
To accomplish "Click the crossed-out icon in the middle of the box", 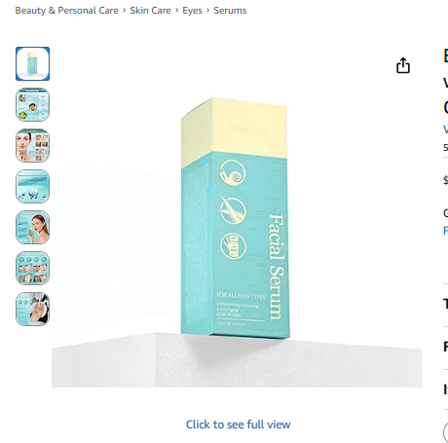I will pos(233,210).
